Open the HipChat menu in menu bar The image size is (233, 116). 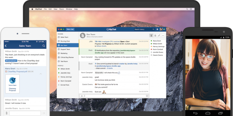[x=39, y=9]
